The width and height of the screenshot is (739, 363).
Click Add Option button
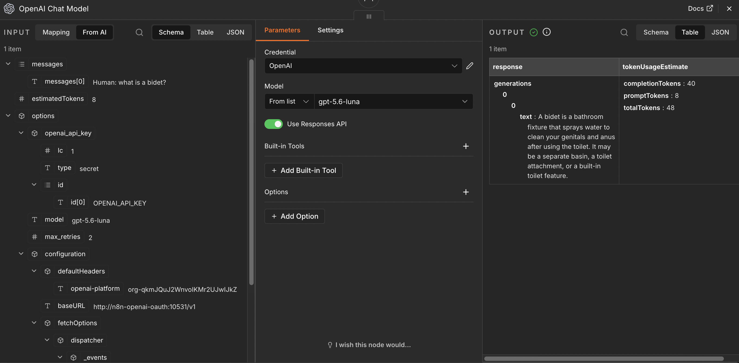click(294, 216)
